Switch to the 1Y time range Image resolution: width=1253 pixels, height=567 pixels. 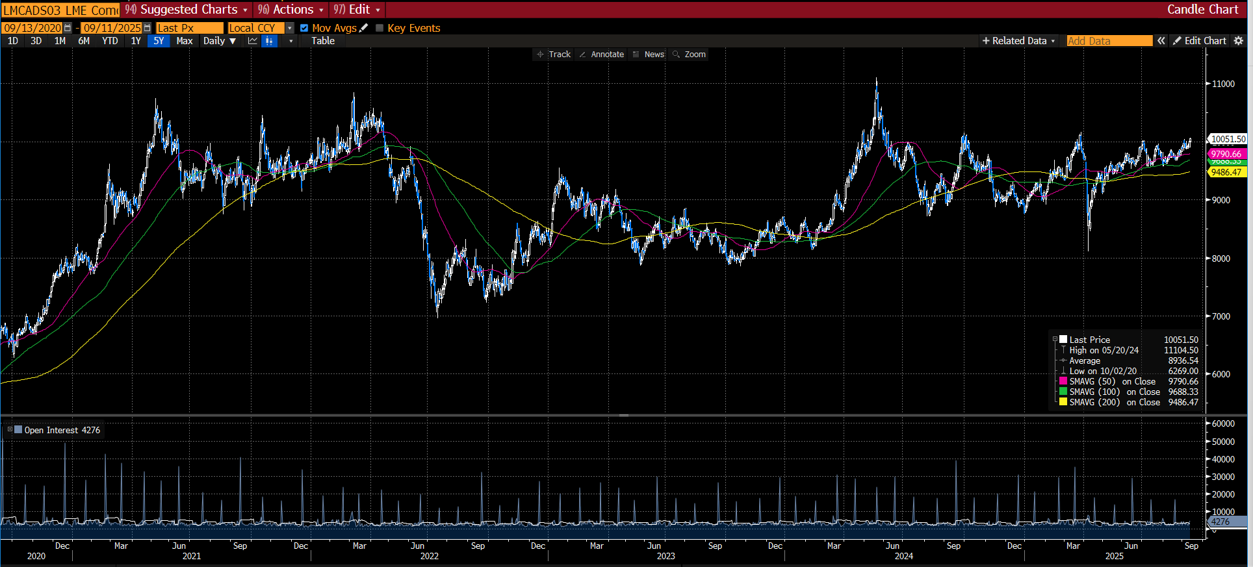[x=136, y=41]
